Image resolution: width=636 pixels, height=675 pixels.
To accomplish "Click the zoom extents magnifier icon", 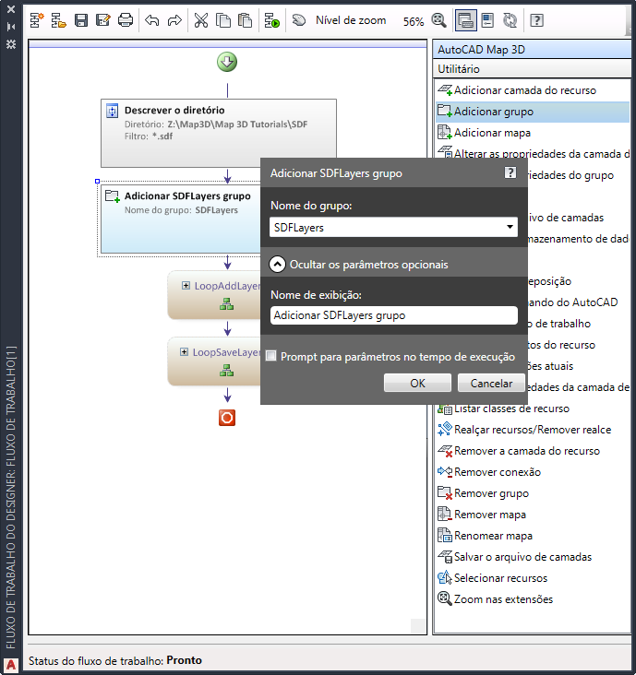I will tap(439, 20).
